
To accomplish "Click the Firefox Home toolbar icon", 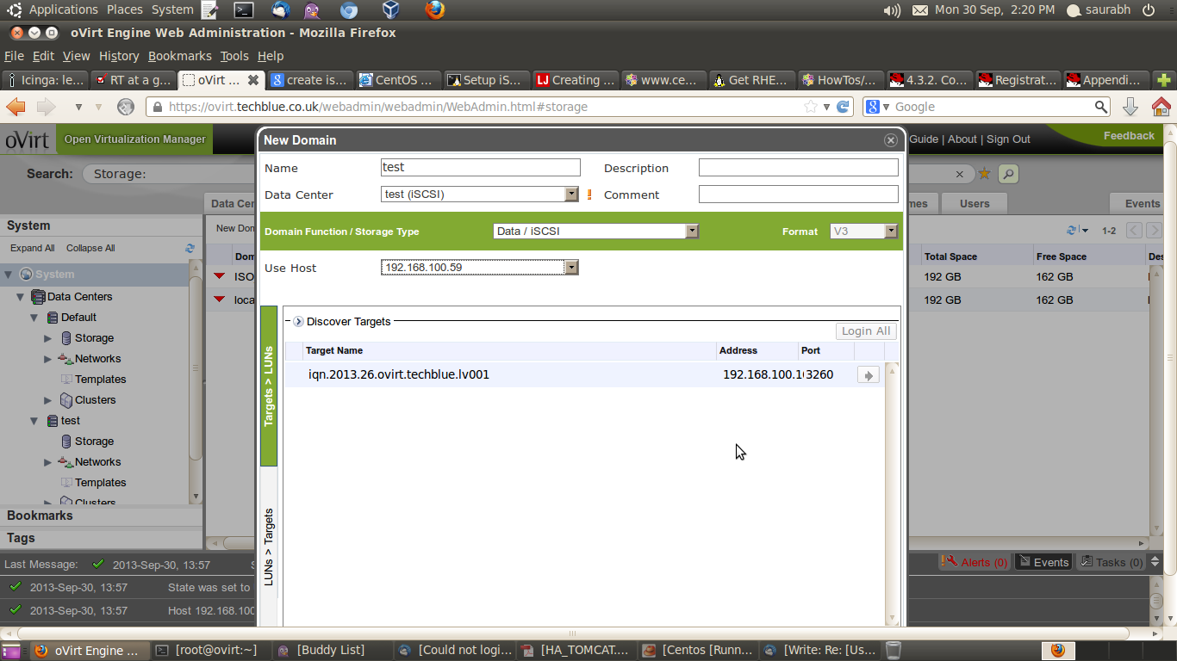I will tap(1161, 107).
